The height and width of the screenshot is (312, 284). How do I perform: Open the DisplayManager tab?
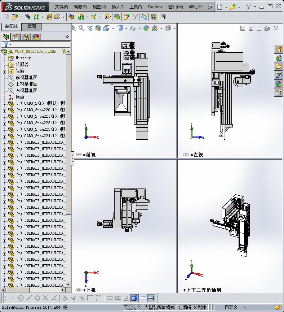(36, 37)
